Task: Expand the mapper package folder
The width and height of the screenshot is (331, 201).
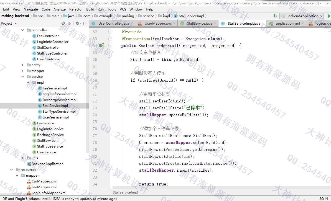Action: click(22, 71)
